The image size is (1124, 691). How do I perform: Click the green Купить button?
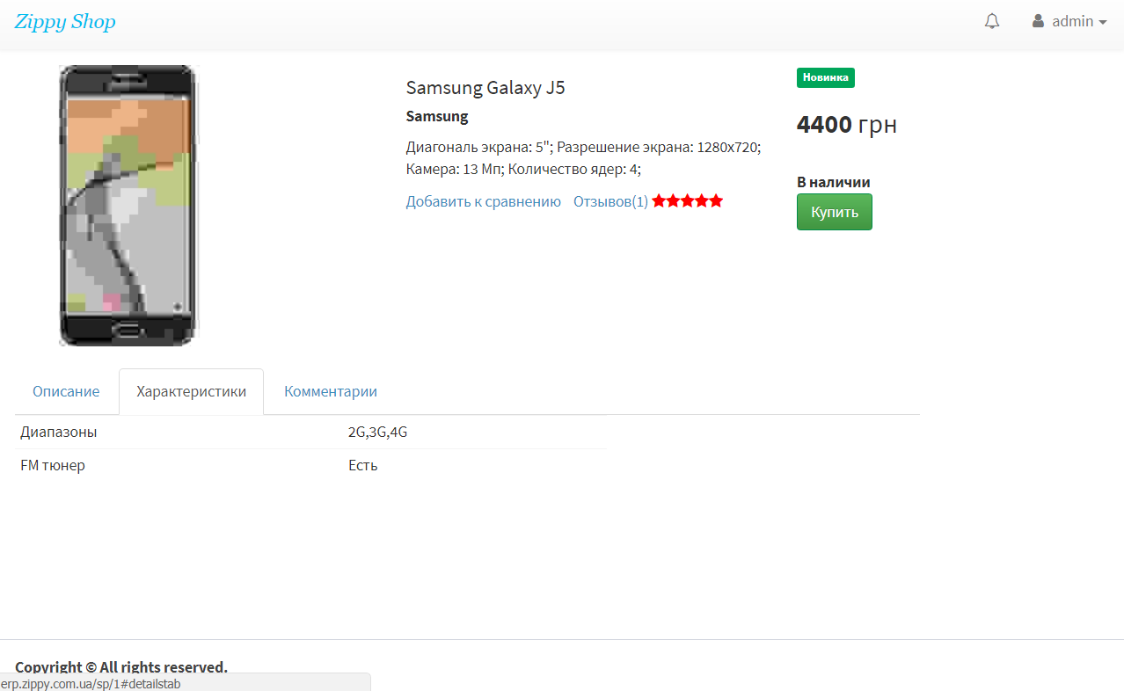[834, 212]
